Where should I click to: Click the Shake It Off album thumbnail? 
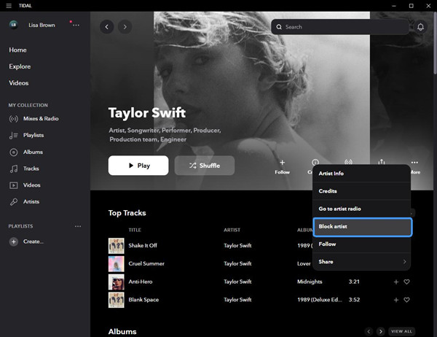point(117,246)
